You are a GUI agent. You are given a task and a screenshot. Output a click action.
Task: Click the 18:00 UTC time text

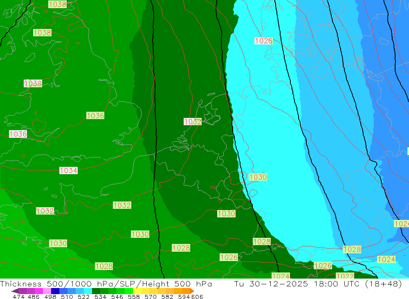coord(337,283)
